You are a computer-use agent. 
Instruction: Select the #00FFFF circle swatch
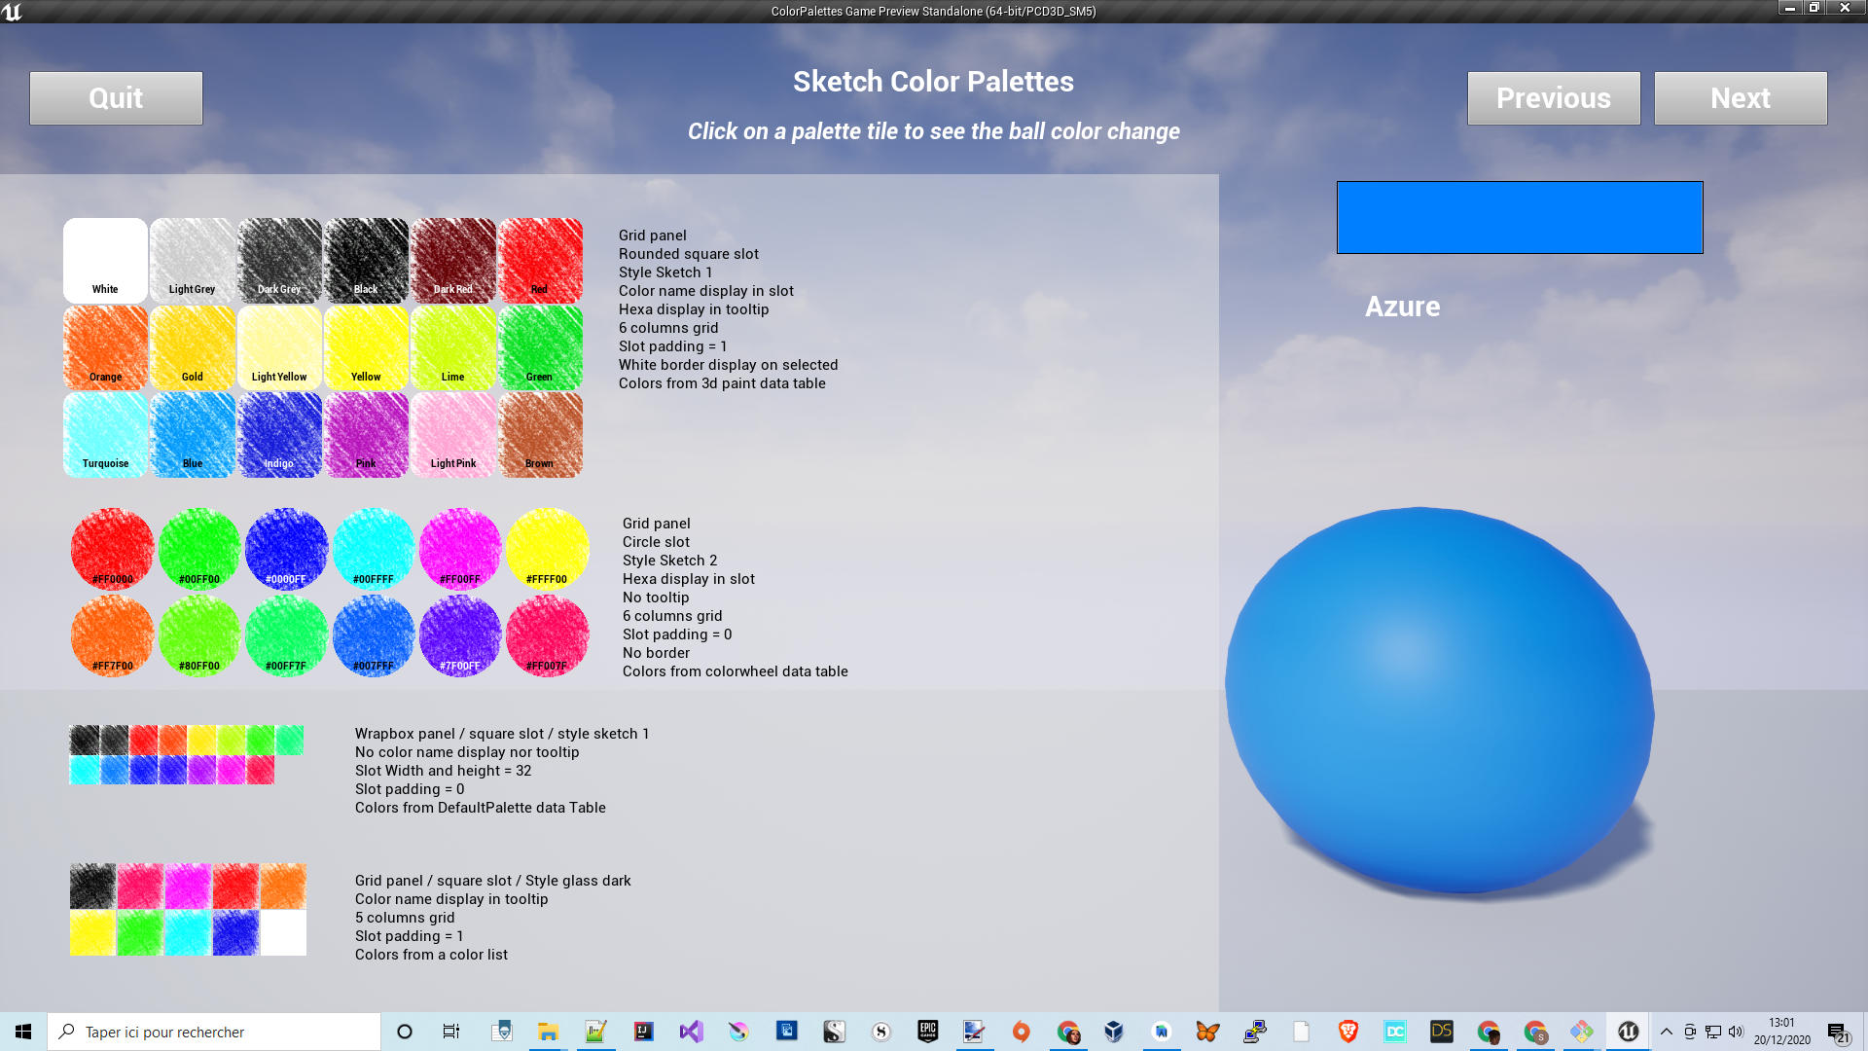[374, 549]
